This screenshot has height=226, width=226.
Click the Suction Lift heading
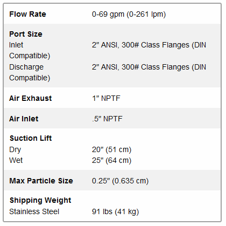tap(31, 138)
